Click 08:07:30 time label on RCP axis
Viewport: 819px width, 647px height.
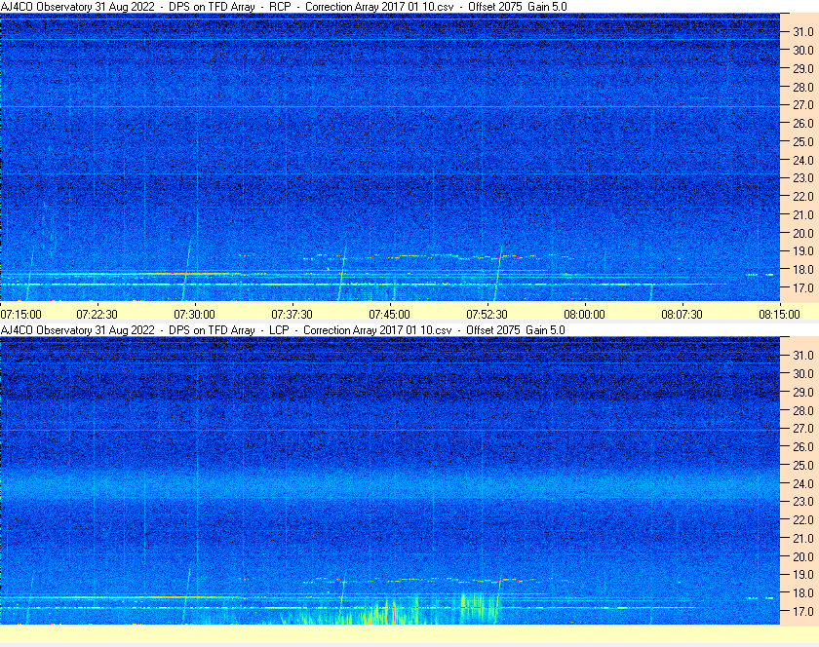click(x=682, y=315)
